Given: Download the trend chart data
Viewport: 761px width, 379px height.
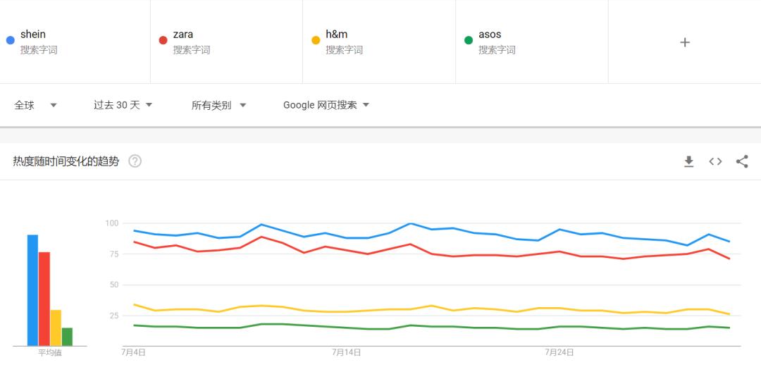Looking at the screenshot, I should pos(689,161).
